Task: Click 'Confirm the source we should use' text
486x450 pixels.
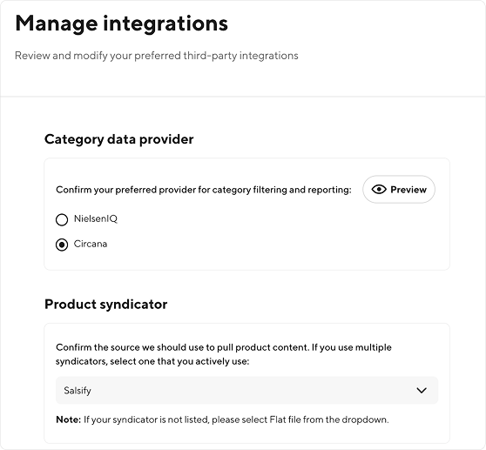Action: [x=224, y=354]
